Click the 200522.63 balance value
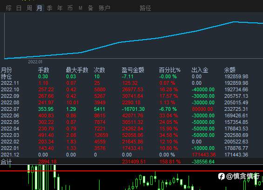This screenshot has width=263, height=190. 236,142
